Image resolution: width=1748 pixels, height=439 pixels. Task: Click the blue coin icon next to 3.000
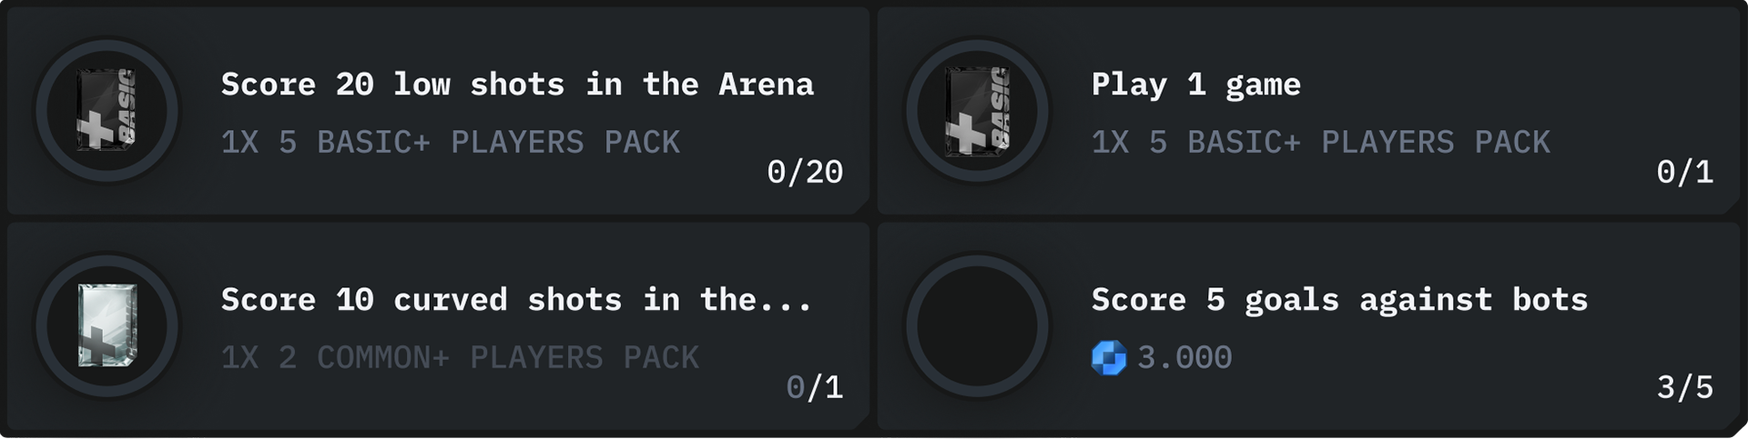1109,358
